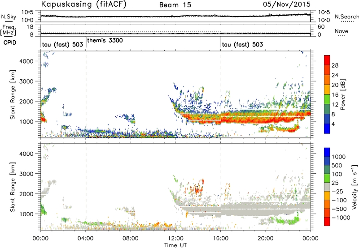Click the green velocity patch near 22:00
Viewport: 359px width, 248px height.
287,221
